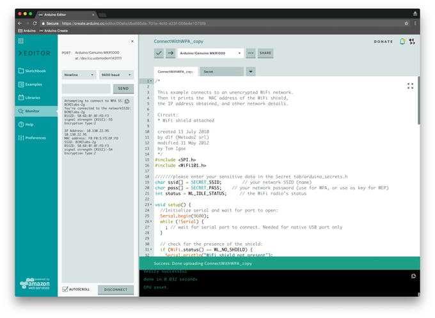
Task: Open the three-dot sketch options menu
Action: point(251,53)
